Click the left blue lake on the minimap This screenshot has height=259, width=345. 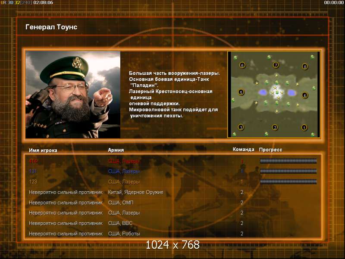tap(262, 92)
